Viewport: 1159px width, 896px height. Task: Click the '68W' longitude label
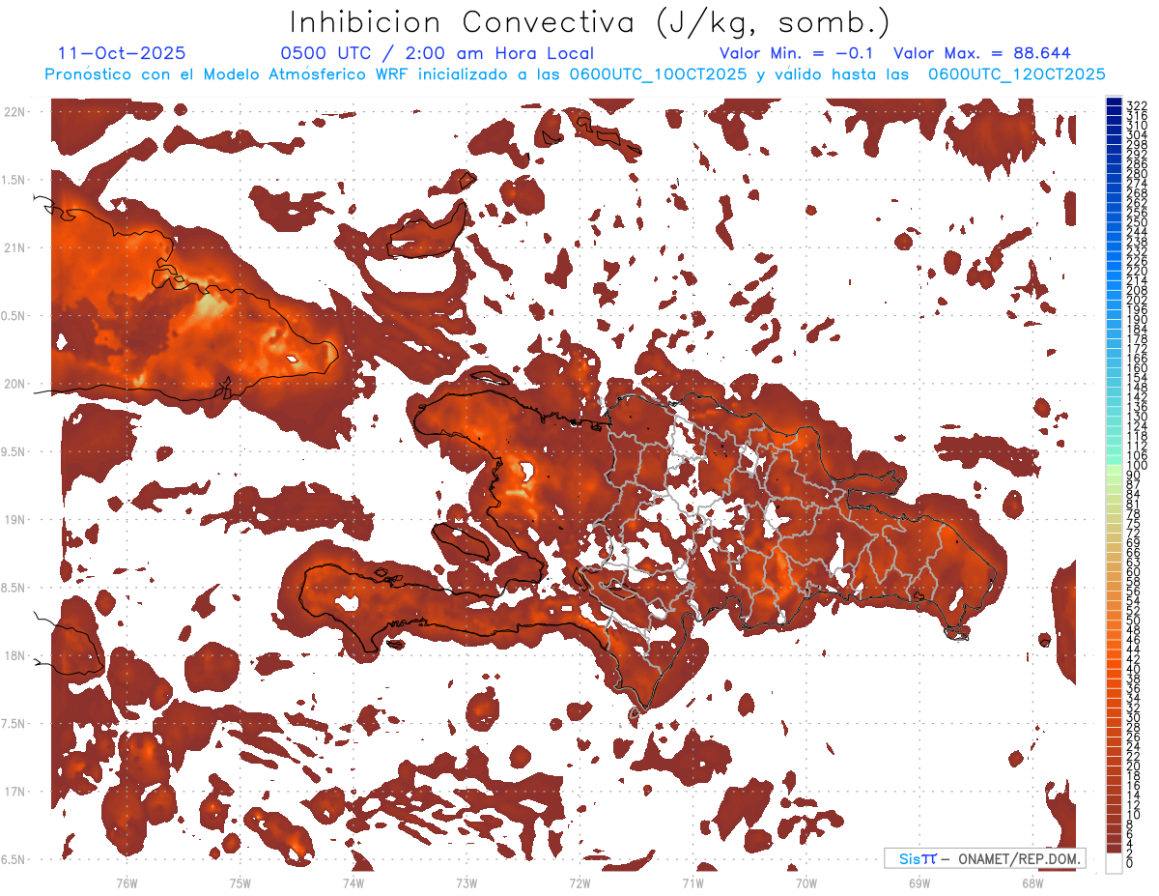coord(1032,882)
